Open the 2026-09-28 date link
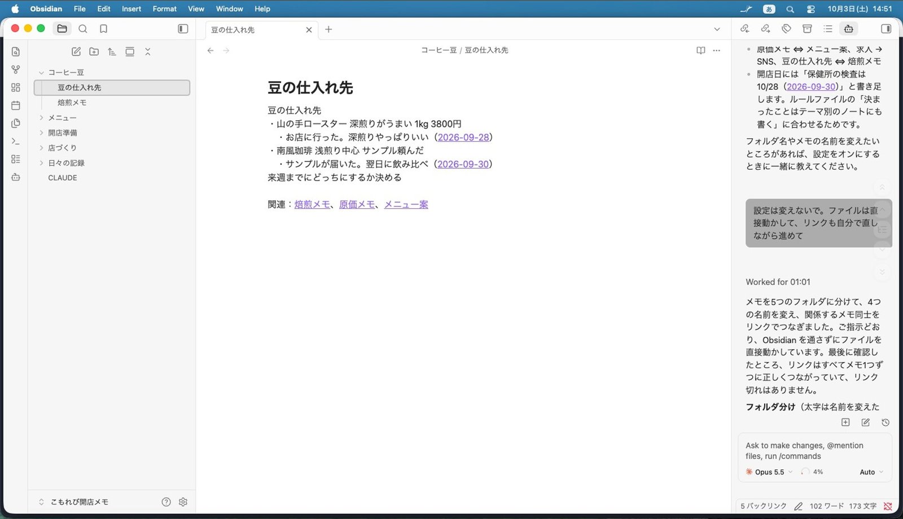The height and width of the screenshot is (519, 903). pos(463,137)
